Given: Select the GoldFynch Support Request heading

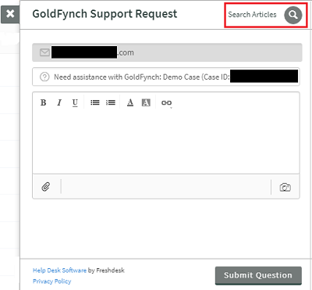Looking at the screenshot, I should [x=105, y=14].
